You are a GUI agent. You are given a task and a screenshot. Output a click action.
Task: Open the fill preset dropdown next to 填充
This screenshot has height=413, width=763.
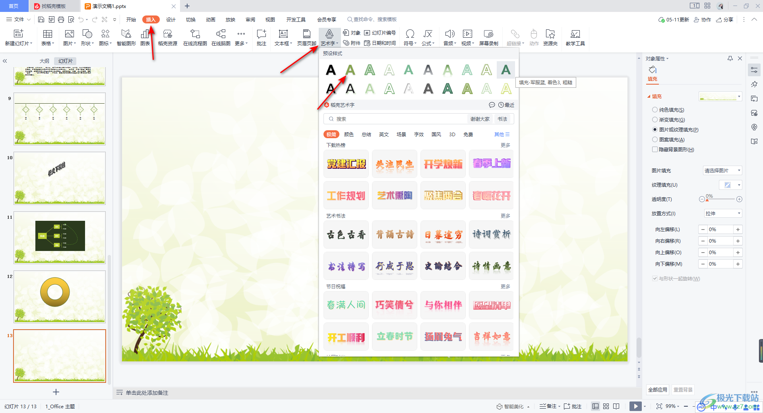tap(720, 96)
